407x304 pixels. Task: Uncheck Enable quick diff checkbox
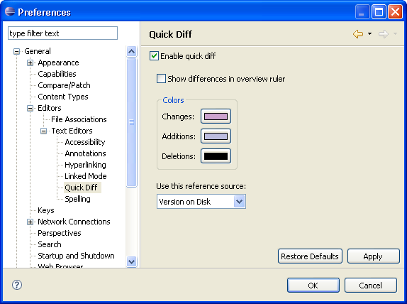pyautogui.click(x=154, y=56)
